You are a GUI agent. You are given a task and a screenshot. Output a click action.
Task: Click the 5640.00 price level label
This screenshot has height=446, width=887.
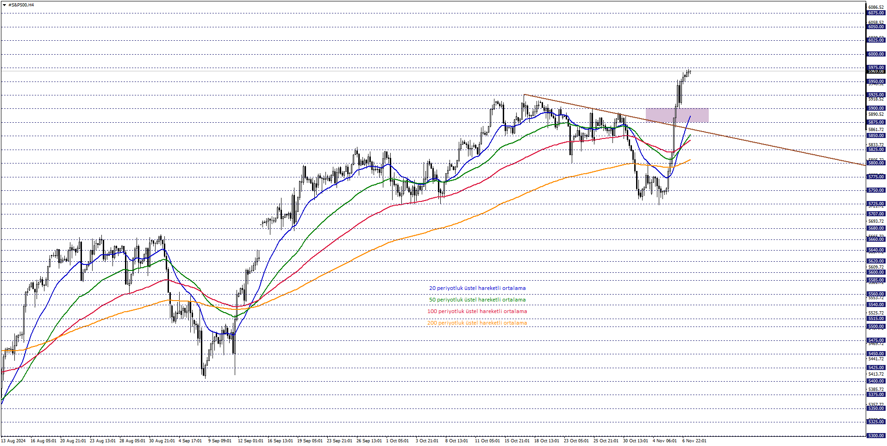876,250
